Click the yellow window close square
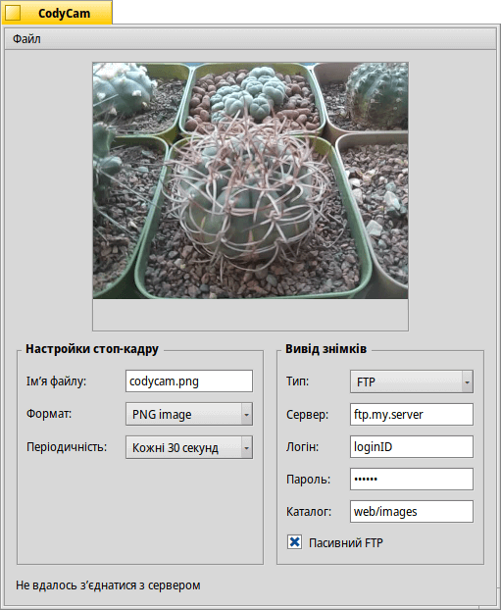 click(13, 13)
